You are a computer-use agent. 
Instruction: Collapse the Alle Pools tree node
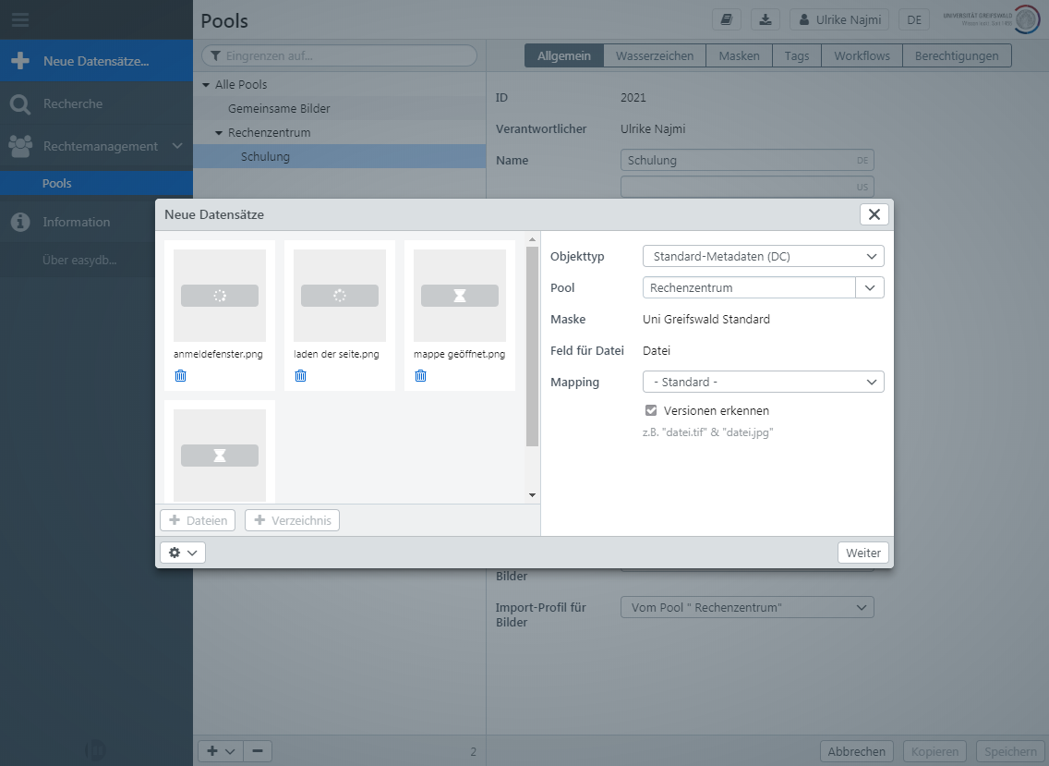(x=206, y=84)
